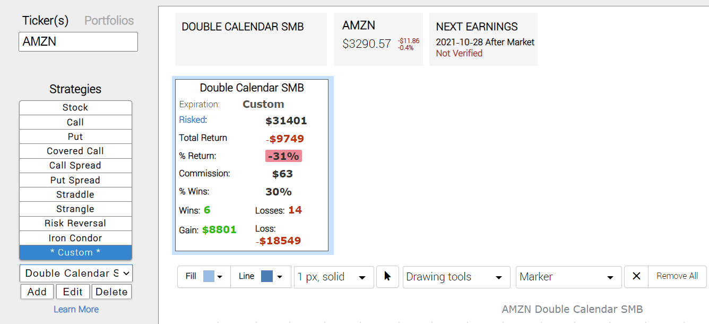Click the Risked label link

tap(193, 120)
